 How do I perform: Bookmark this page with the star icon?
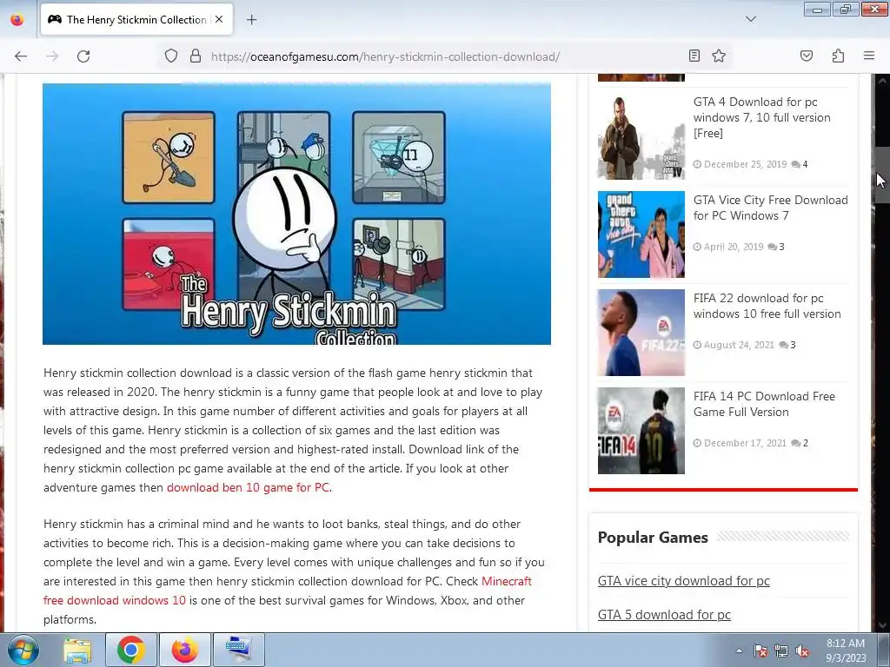point(719,56)
